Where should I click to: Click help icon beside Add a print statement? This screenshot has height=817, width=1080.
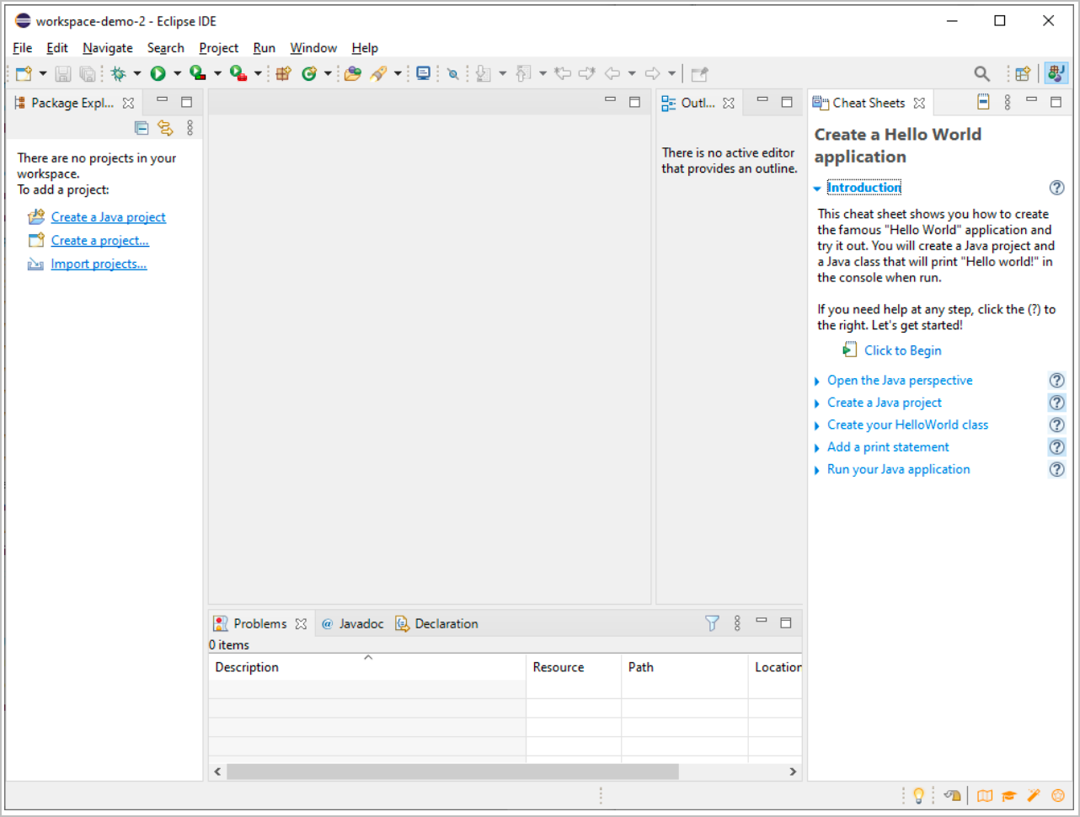[x=1056, y=447]
